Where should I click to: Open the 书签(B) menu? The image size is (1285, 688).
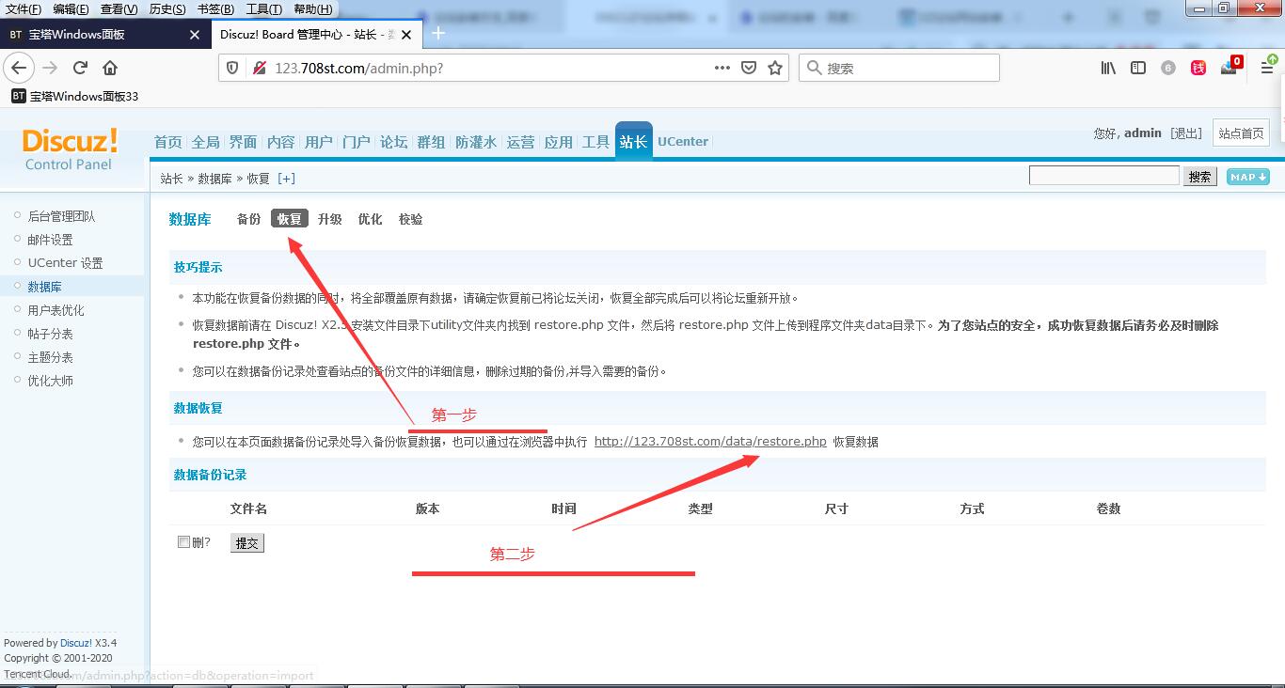[215, 9]
